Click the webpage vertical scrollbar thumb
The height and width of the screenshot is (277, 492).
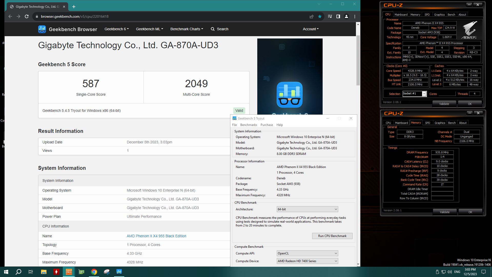(x=358, y=60)
